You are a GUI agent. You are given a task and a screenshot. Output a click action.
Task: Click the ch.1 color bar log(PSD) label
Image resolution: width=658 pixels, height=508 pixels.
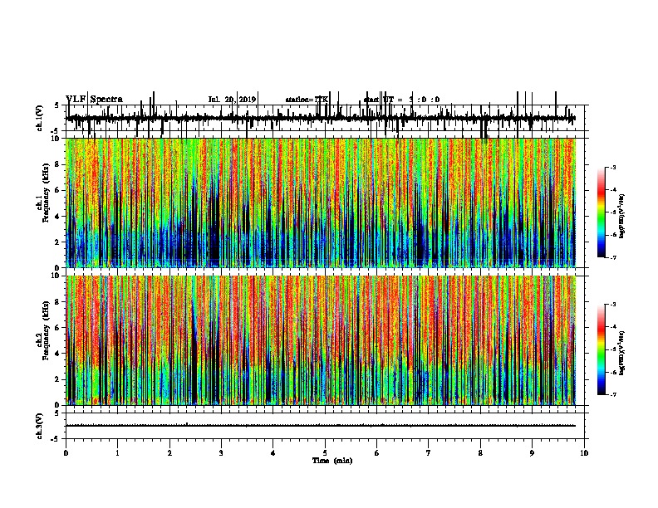click(x=621, y=217)
